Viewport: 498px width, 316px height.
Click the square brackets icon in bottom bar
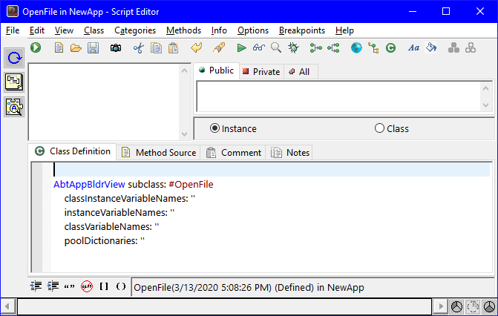104,286
